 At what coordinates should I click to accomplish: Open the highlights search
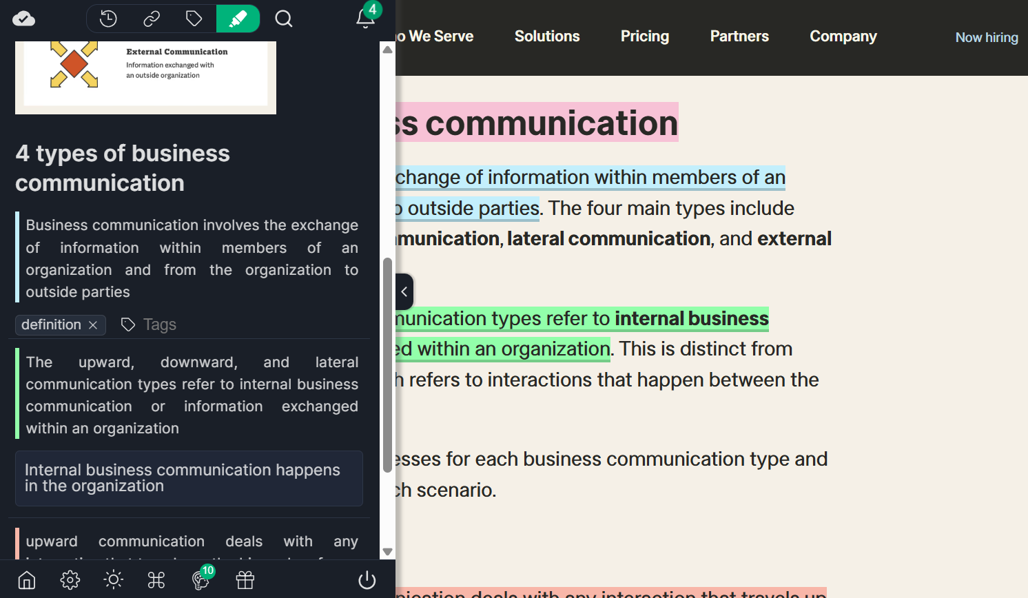[x=283, y=19]
